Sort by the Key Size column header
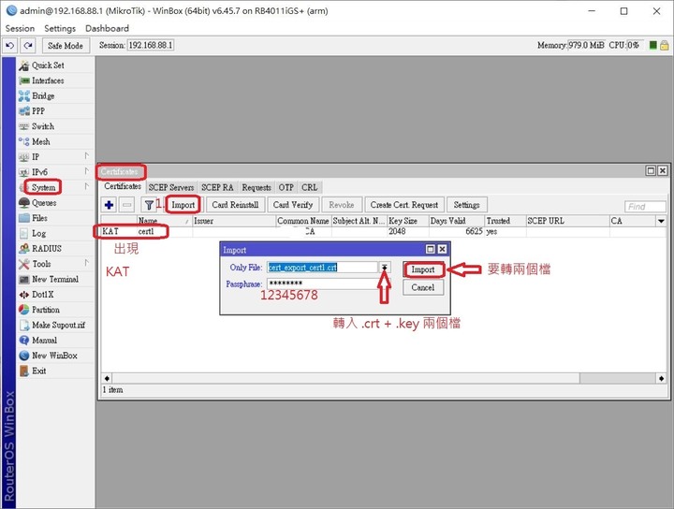674x509 pixels. (x=407, y=221)
